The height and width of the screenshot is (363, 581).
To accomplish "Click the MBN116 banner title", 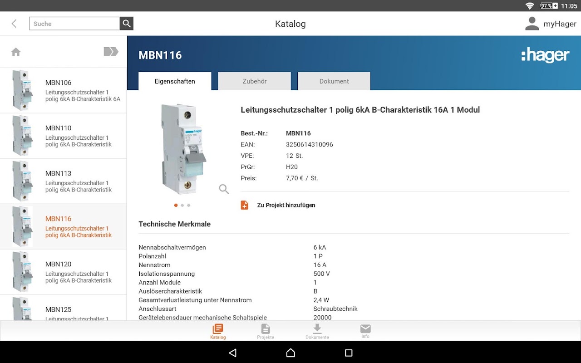I will point(160,55).
